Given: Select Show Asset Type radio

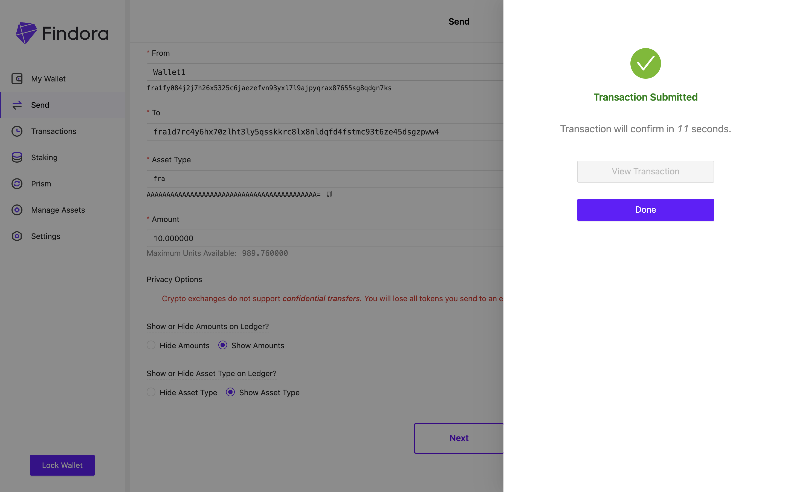Looking at the screenshot, I should (230, 392).
